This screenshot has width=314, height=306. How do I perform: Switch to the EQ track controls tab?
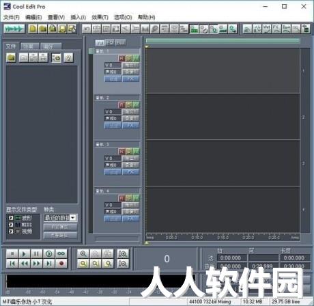pyautogui.click(x=110, y=42)
